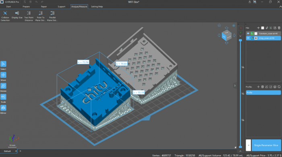This screenshot has width=282, height=157.
Task: Collapse the right panel using the arrow handle
Action: [235, 86]
